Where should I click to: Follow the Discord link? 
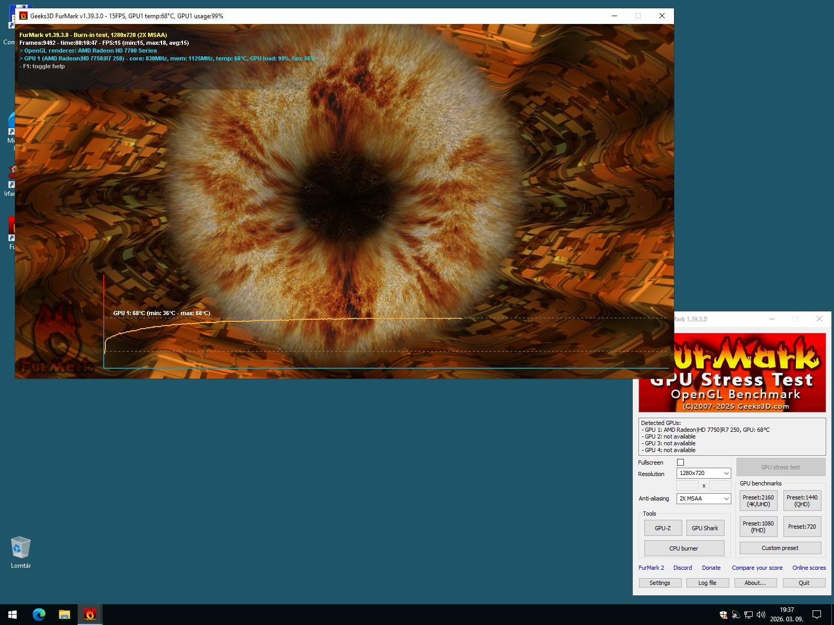683,568
